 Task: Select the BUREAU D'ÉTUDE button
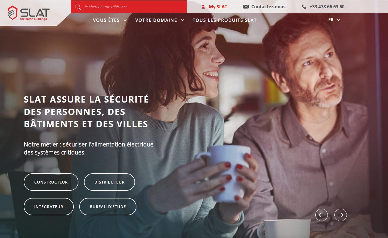108,206
